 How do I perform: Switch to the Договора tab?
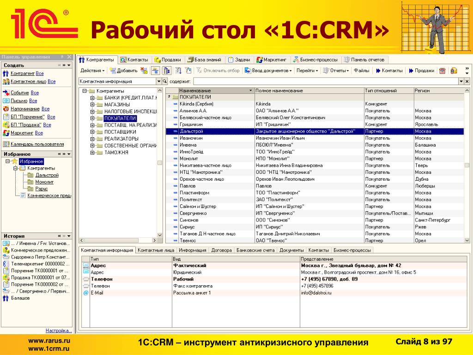(x=221, y=250)
